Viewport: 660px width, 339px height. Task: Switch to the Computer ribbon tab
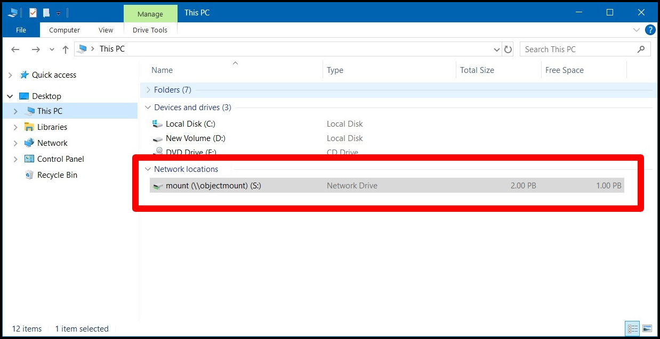click(65, 30)
